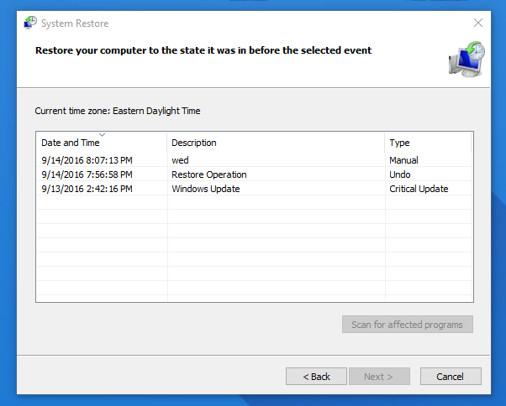Select the Windows Update restore point
The height and width of the screenshot is (406, 506).
255,189
